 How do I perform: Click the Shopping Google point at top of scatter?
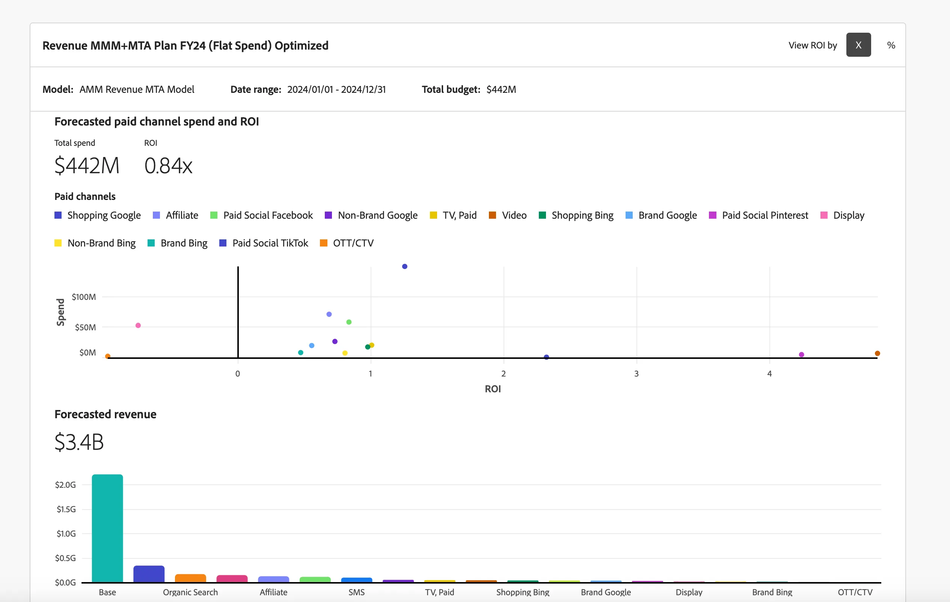(404, 266)
